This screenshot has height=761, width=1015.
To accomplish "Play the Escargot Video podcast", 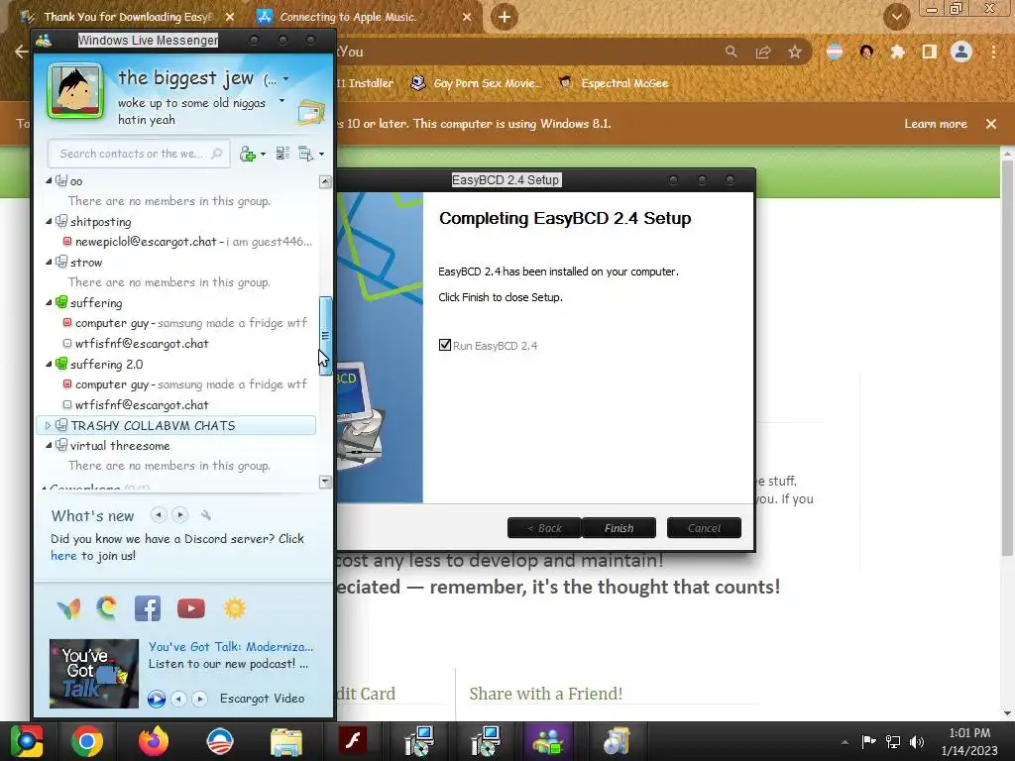I will 156,699.
